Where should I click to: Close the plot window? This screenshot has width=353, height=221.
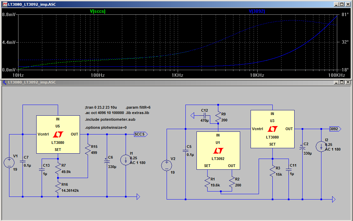pos(348,4)
